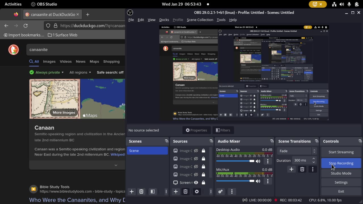Viewport: 363px width, 204px height.
Task: Open the Tools menu
Action: tap(221, 20)
